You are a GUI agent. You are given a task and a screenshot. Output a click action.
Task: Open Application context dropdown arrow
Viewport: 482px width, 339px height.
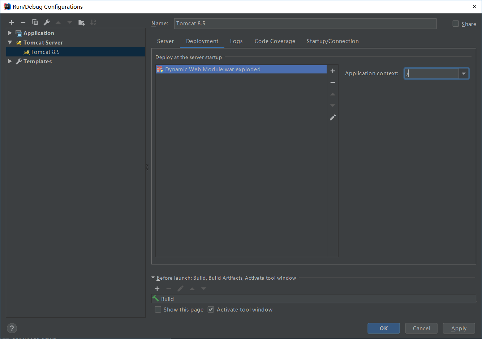point(464,73)
